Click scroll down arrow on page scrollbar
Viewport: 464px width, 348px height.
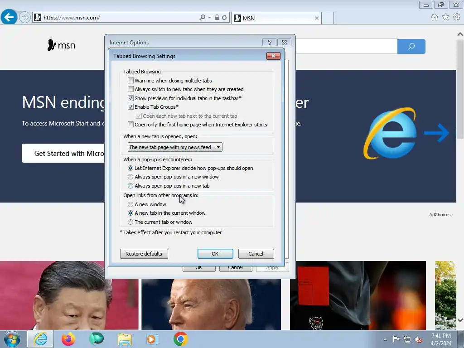[x=460, y=320]
